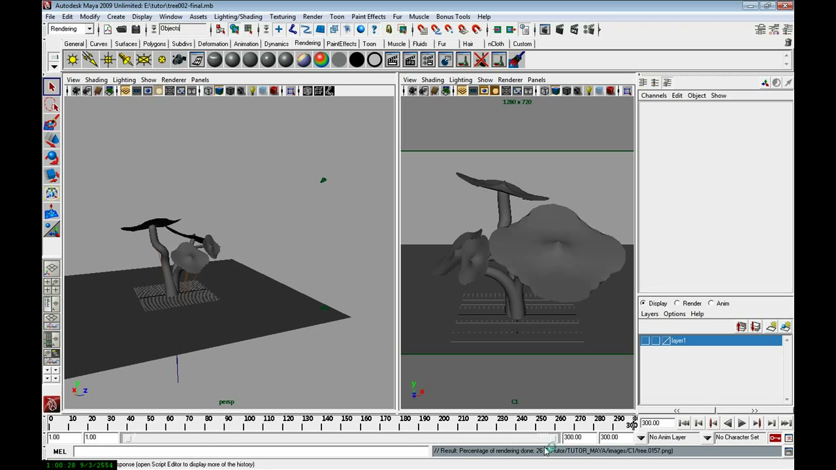Select the Scale tool cube icon
The width and height of the screenshot is (836, 470).
pyautogui.click(x=52, y=175)
